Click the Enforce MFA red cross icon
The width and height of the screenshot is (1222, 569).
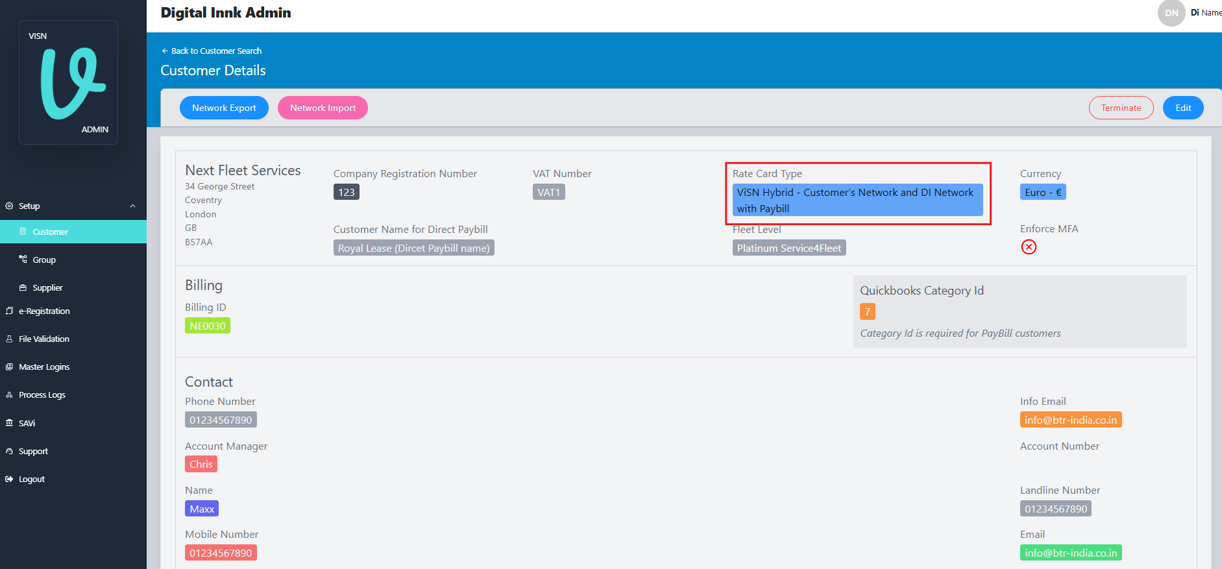[x=1029, y=247]
